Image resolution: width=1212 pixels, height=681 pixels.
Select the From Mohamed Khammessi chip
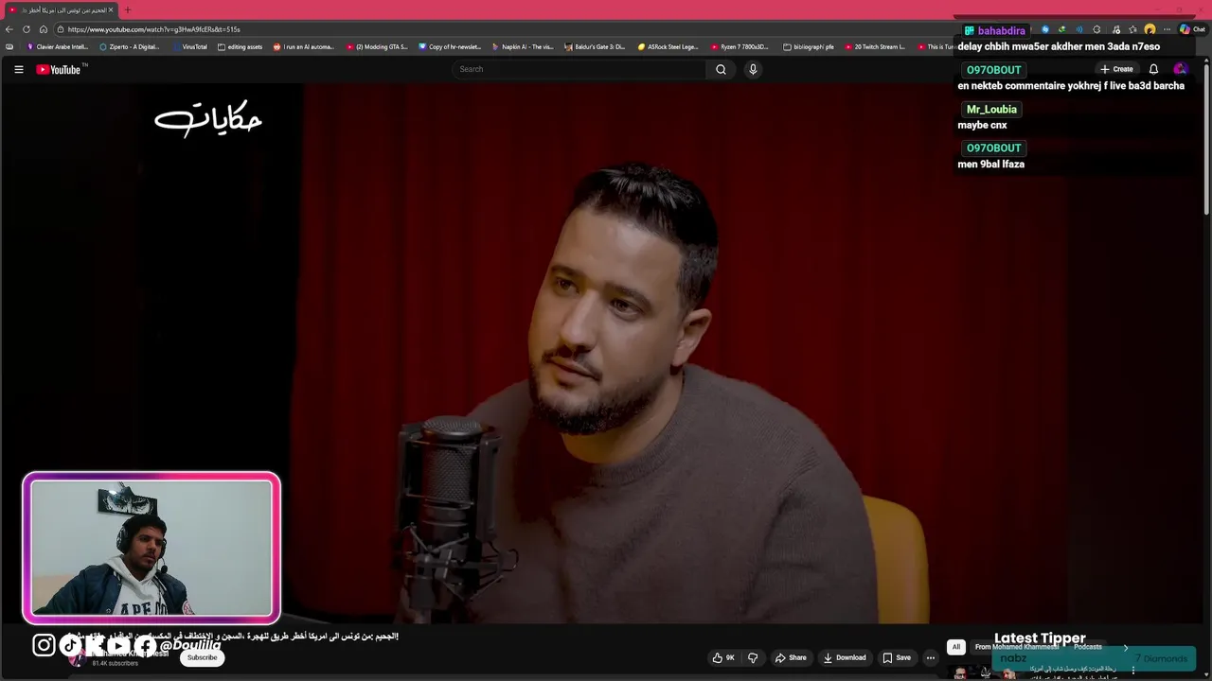click(x=1017, y=647)
